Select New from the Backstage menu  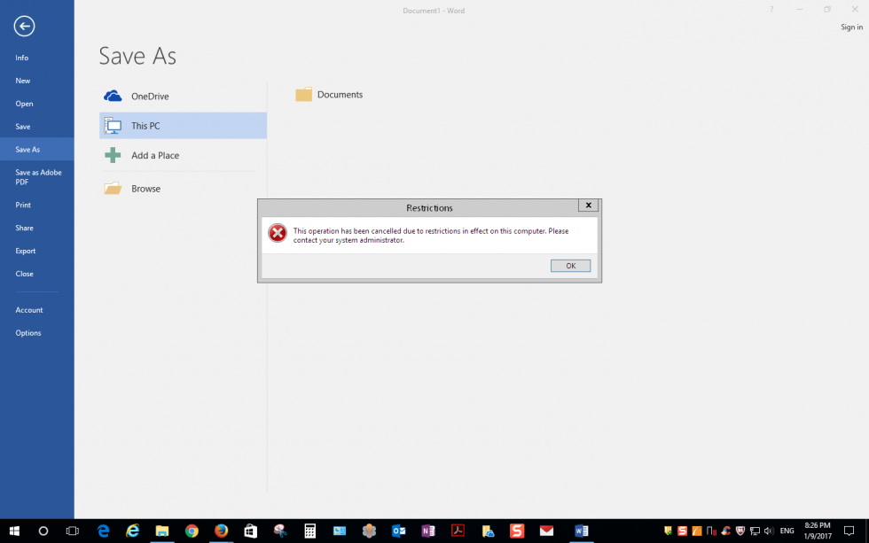pyautogui.click(x=23, y=81)
